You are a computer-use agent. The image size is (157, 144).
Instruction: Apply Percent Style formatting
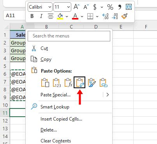[x=110, y=7]
